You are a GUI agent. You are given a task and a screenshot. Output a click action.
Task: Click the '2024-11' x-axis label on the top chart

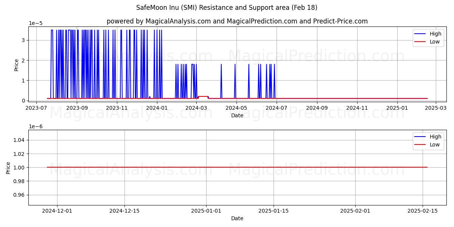click(x=357, y=108)
